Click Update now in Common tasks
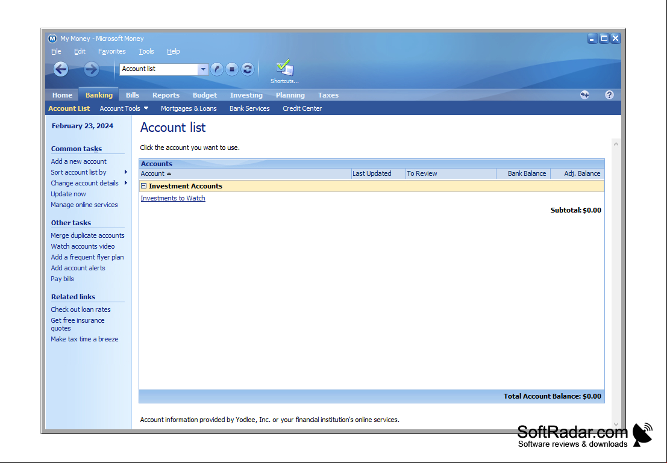The width and height of the screenshot is (667, 463). click(68, 194)
